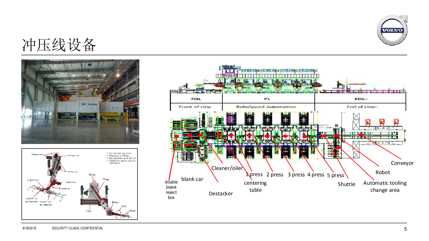Select the 5 press label
Screen dimensions: 429x241
pos(335,175)
